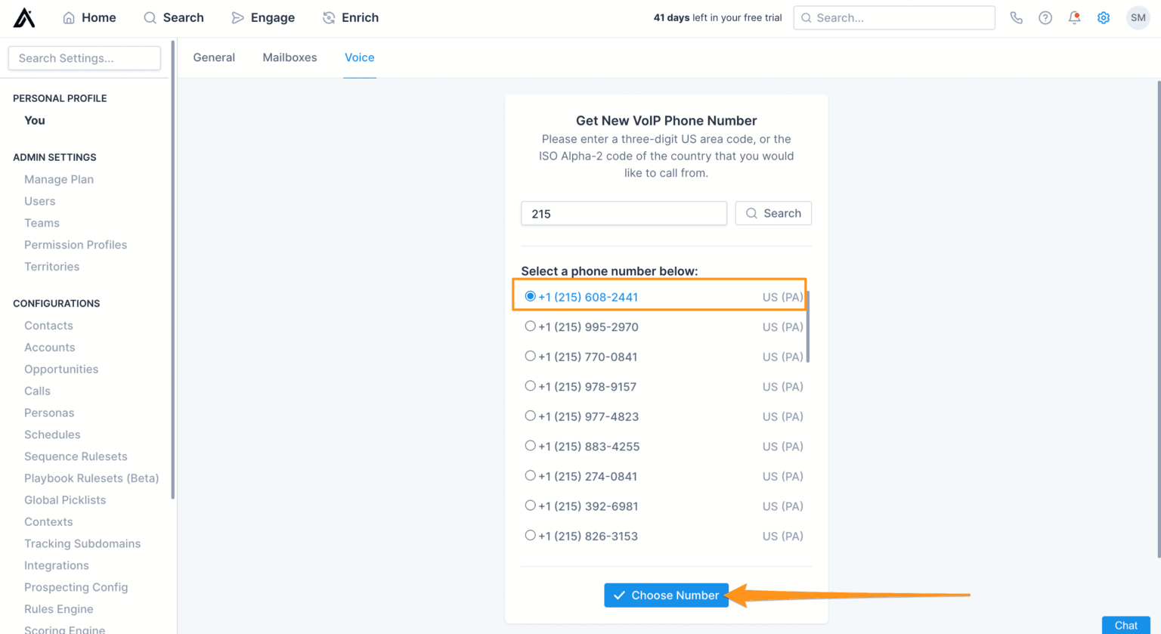The image size is (1161, 634).
Task: Open the phone dialer icon
Action: click(1016, 18)
